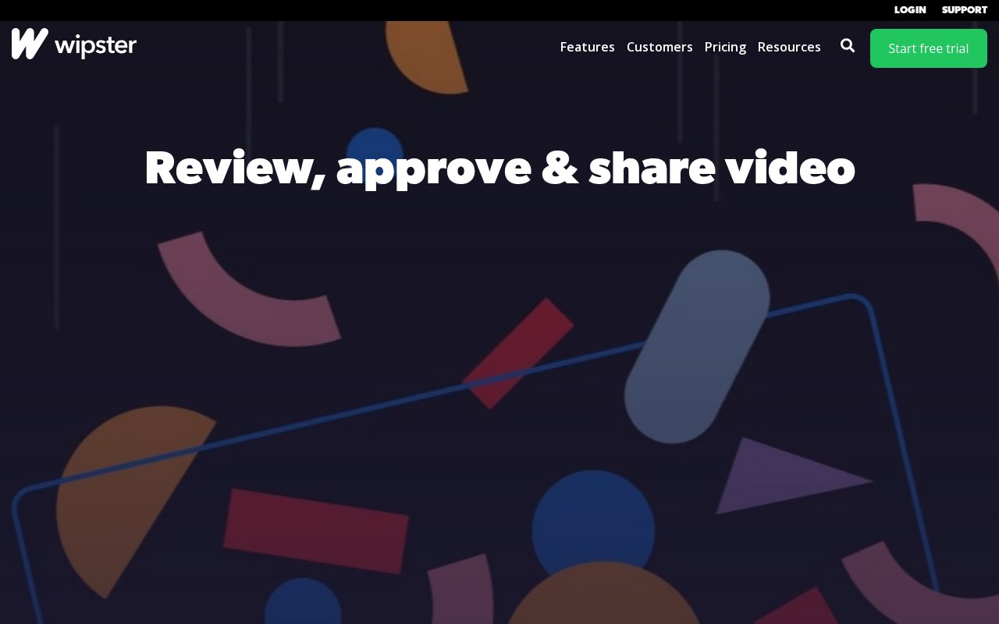Click the 'Review, approve & share video' headline
The width and height of the screenshot is (999, 624).
[x=499, y=168]
